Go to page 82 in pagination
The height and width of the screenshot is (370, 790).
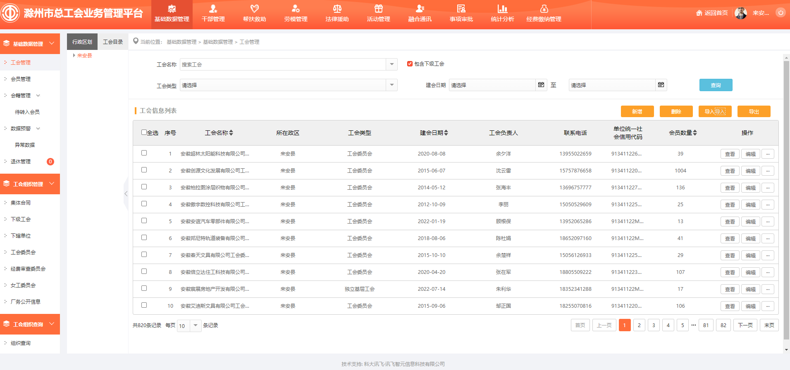click(x=723, y=325)
